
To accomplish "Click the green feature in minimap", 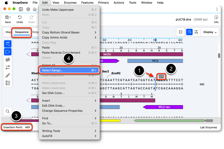I will [x=169, y=121].
